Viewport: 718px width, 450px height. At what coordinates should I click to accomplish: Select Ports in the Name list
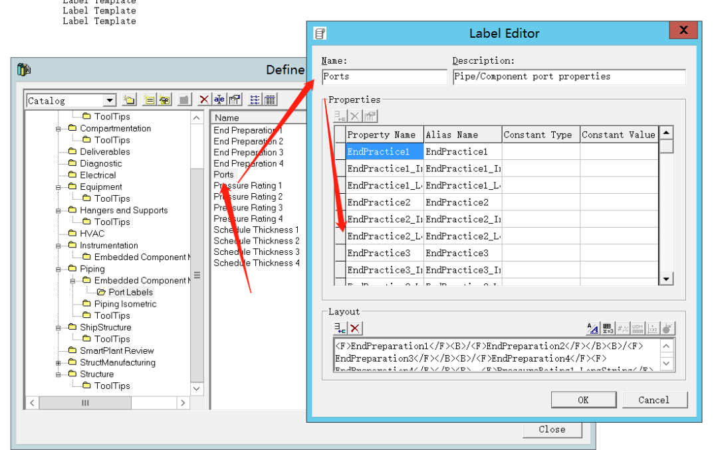pos(223,175)
